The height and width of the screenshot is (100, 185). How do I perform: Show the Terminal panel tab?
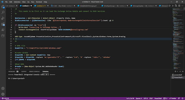coord(45,71)
